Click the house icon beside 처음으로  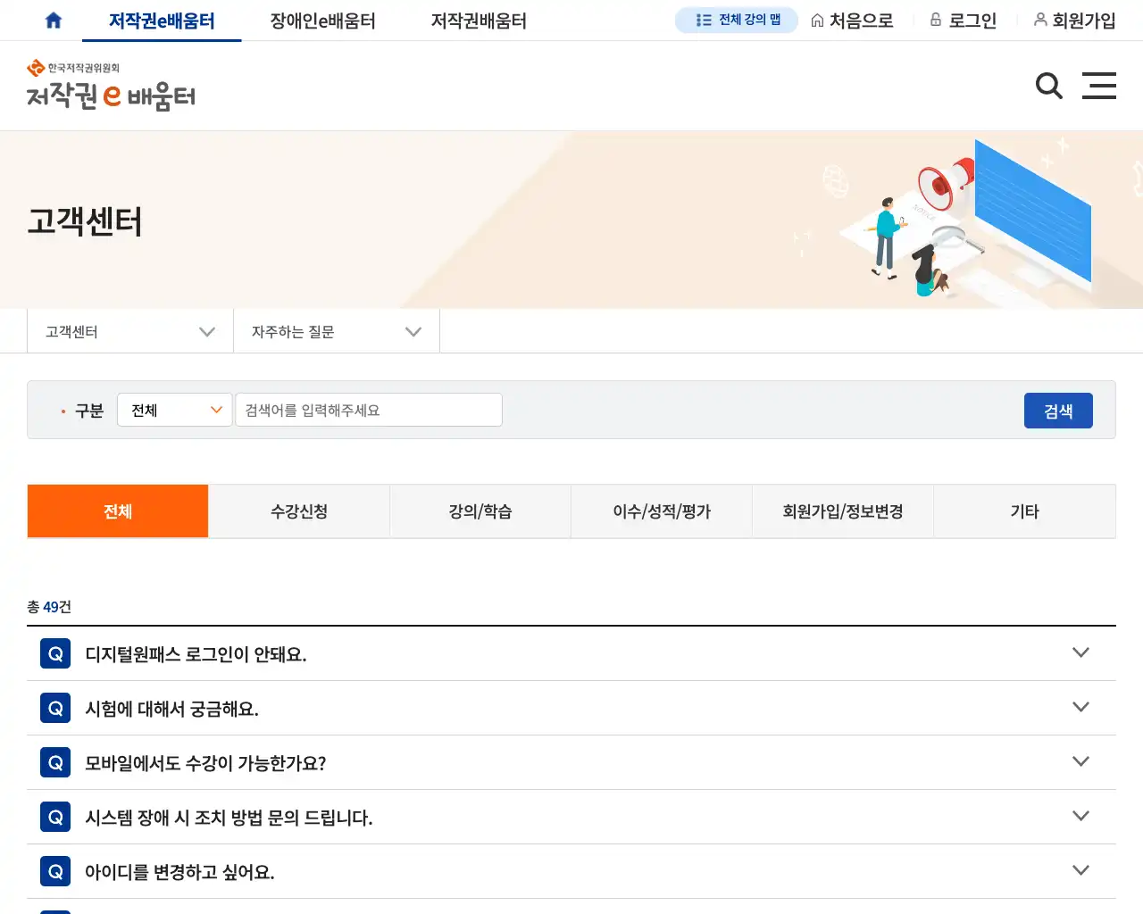pos(817,20)
